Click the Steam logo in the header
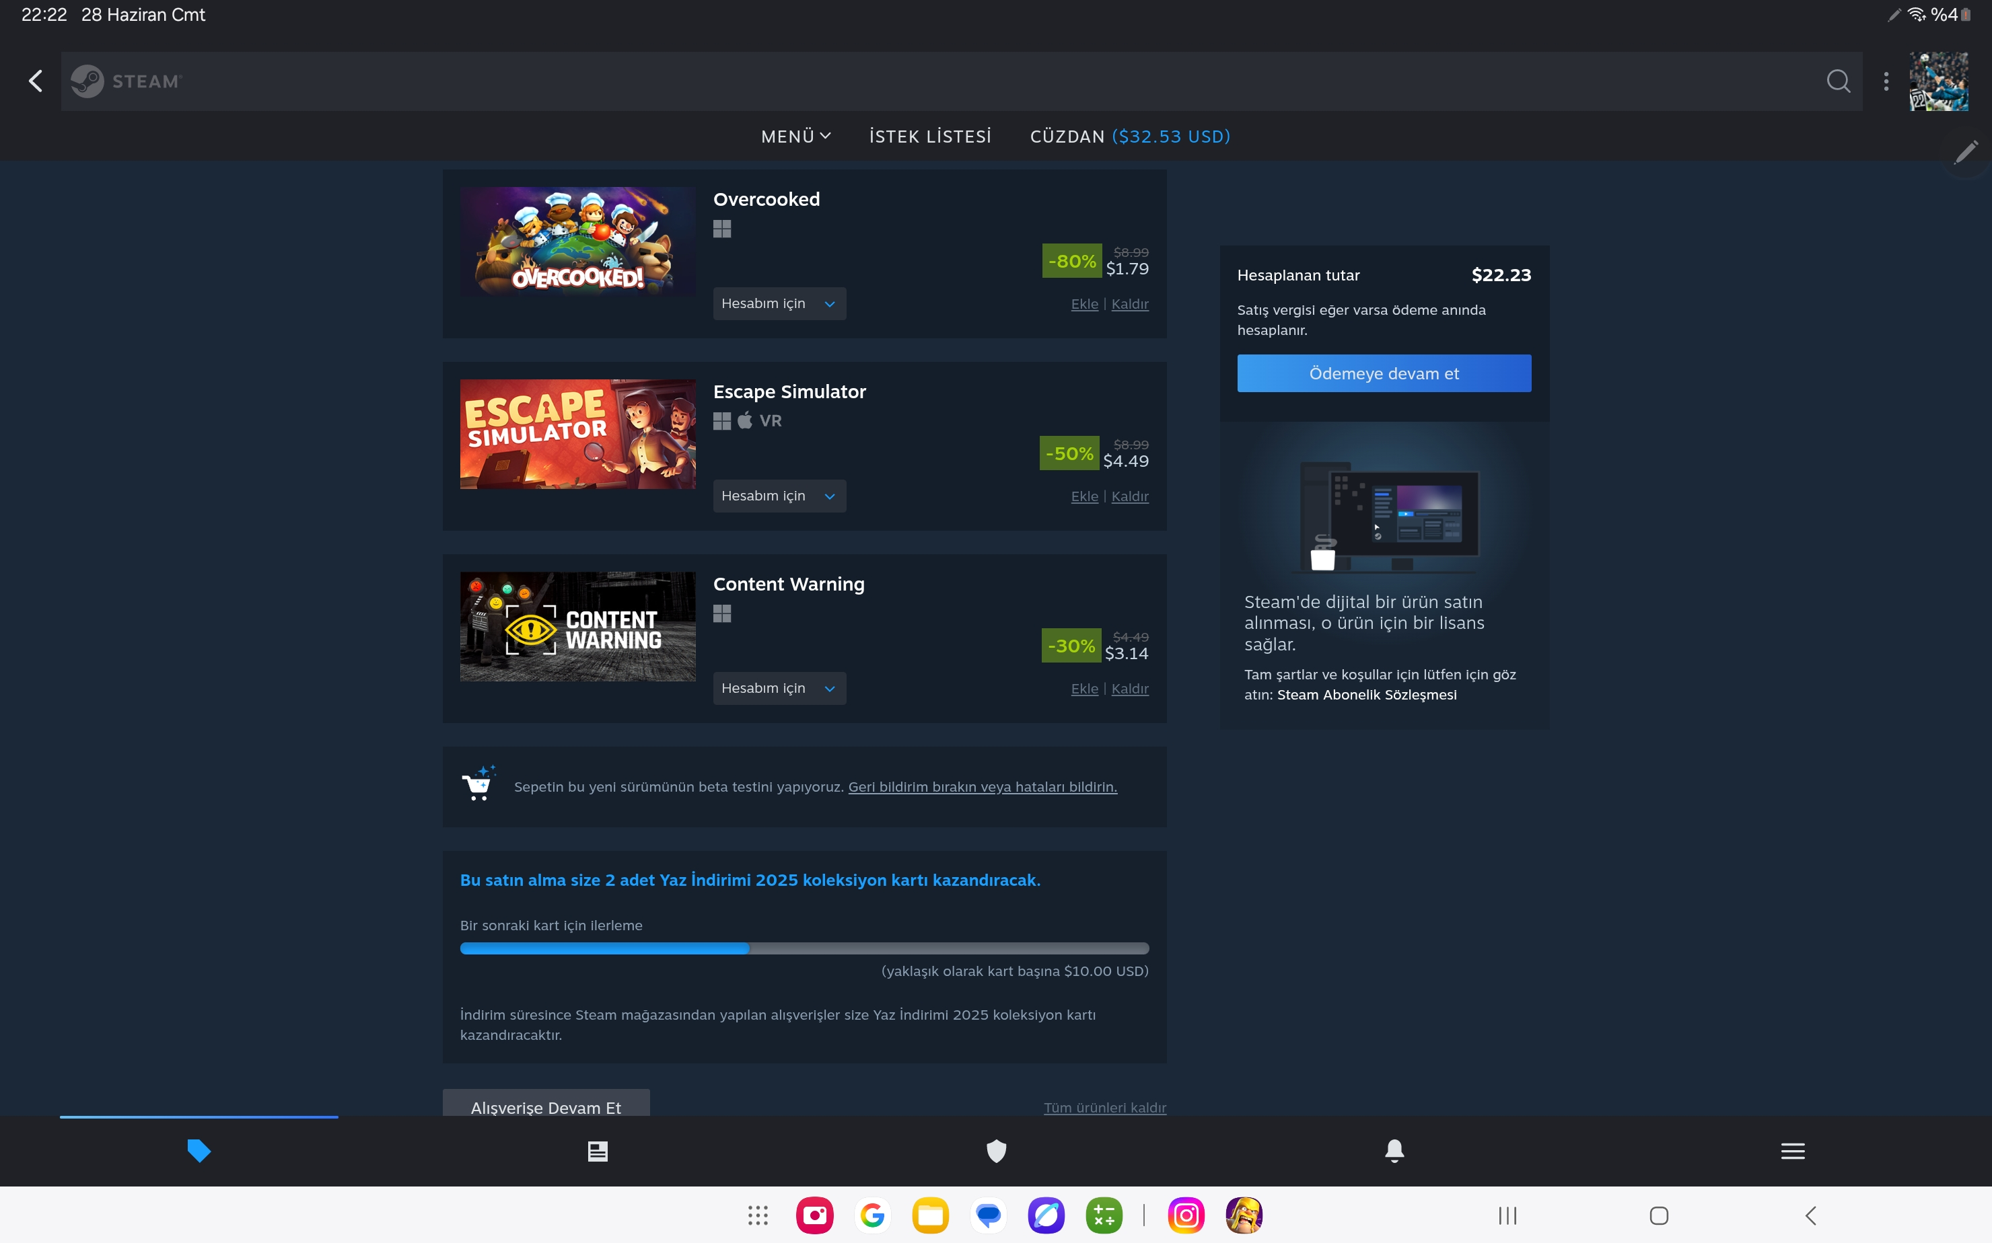1992x1243 pixels. tap(126, 81)
